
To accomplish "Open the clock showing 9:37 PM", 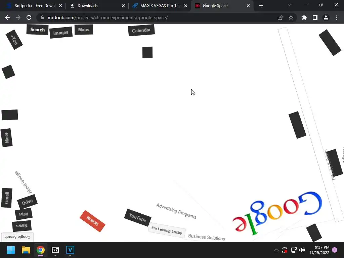I will [x=319, y=250].
